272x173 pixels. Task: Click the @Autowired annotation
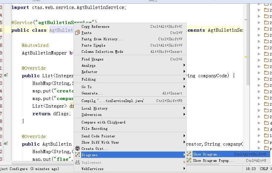point(35,45)
